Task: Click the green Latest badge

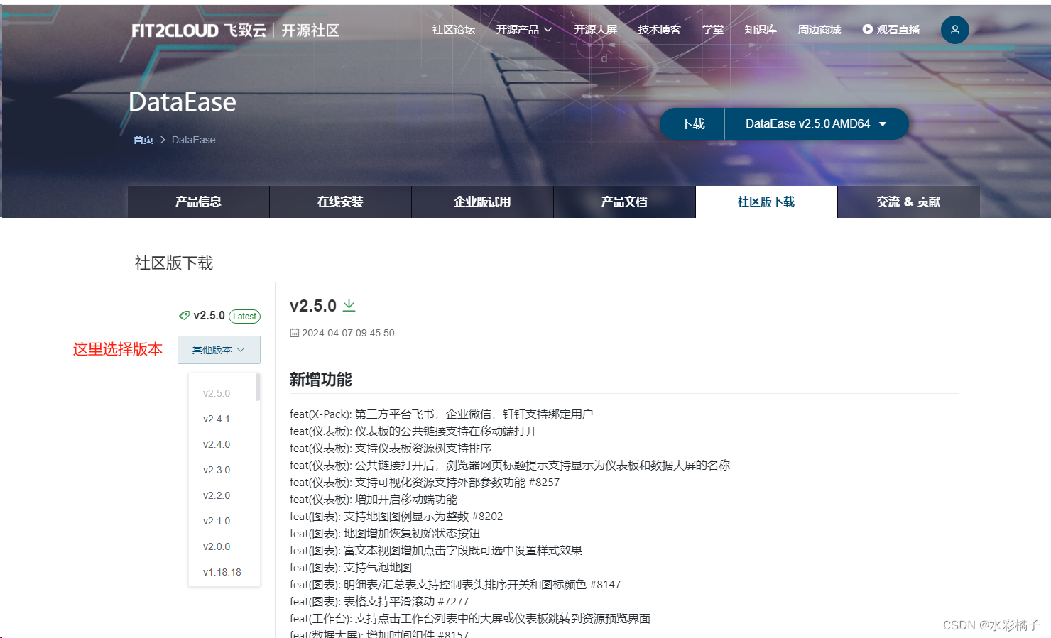Action: tap(244, 317)
